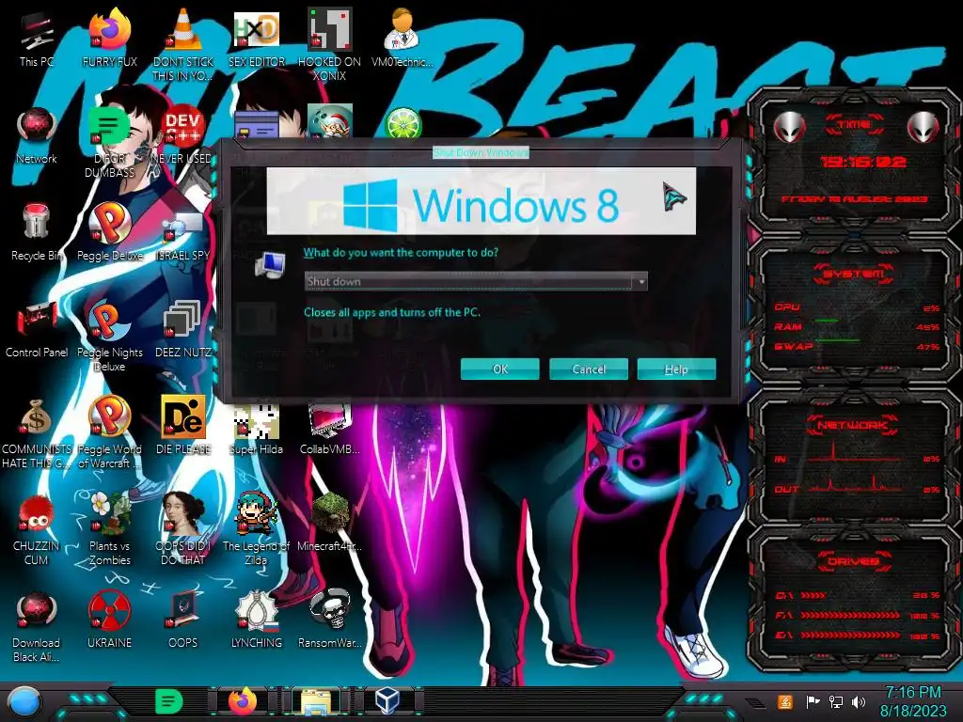Launch the red fuzzy Chuzzle game icon
Viewport: 963px width, 722px height.
coord(37,528)
